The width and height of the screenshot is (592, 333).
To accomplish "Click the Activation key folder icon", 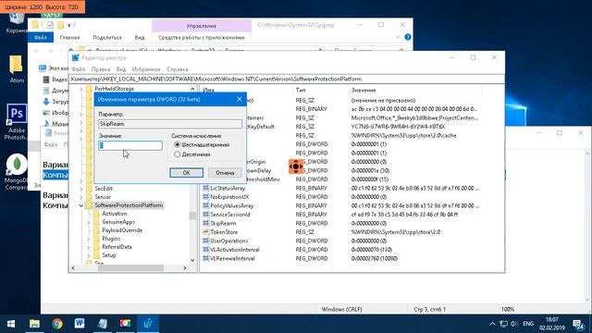I will (96, 214).
